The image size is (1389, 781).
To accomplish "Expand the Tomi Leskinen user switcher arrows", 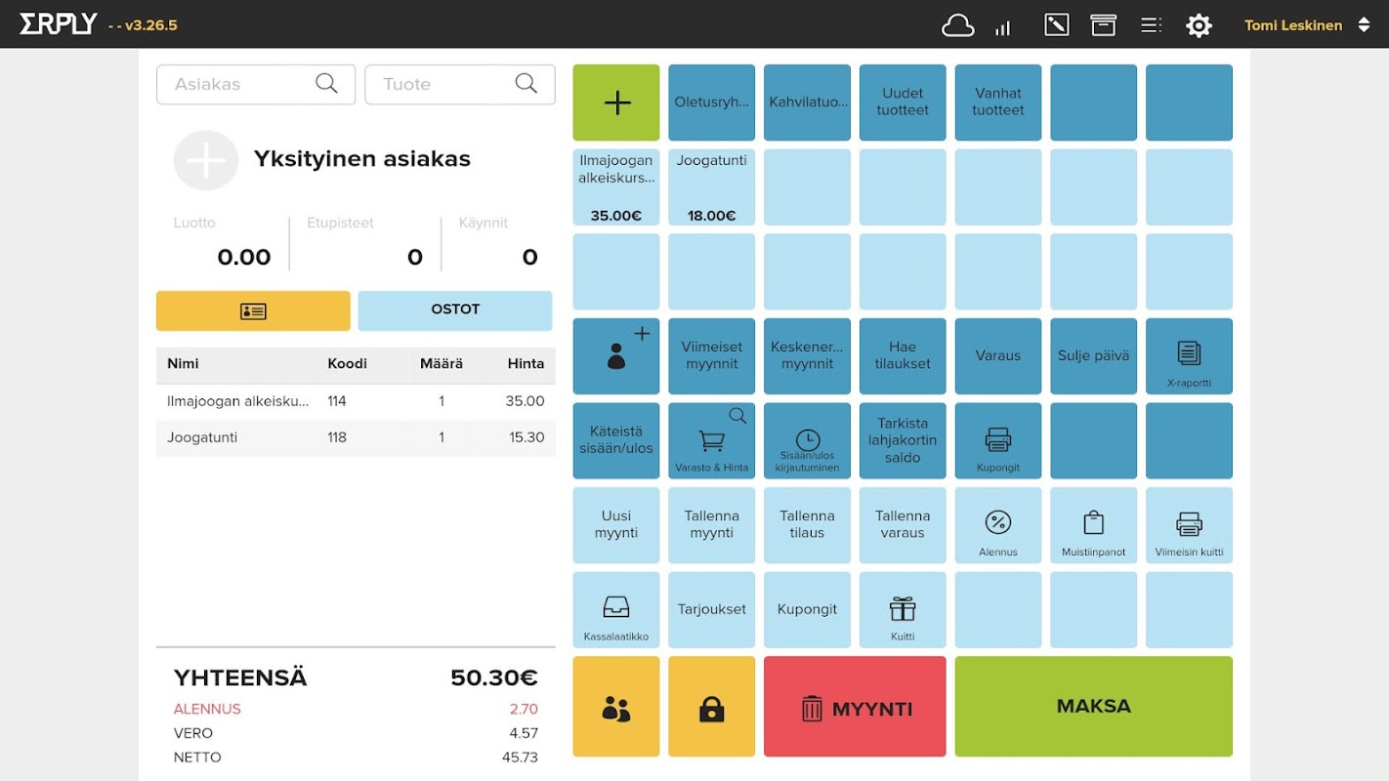I will pyautogui.click(x=1364, y=25).
